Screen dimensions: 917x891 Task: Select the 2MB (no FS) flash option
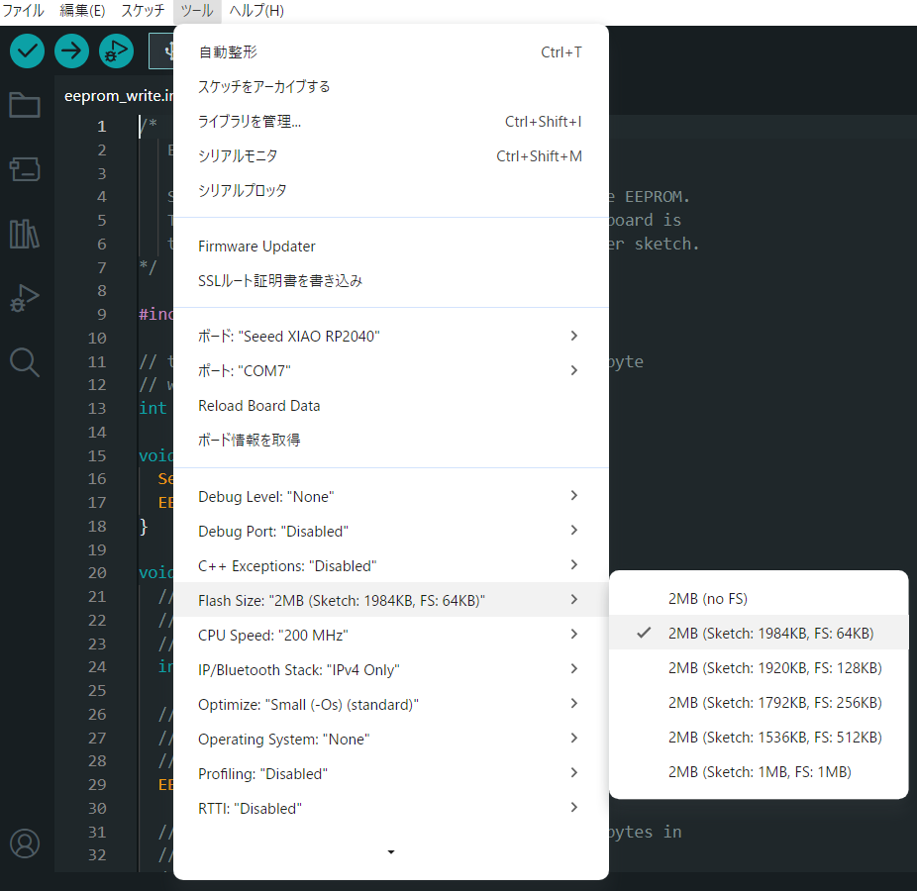point(708,599)
